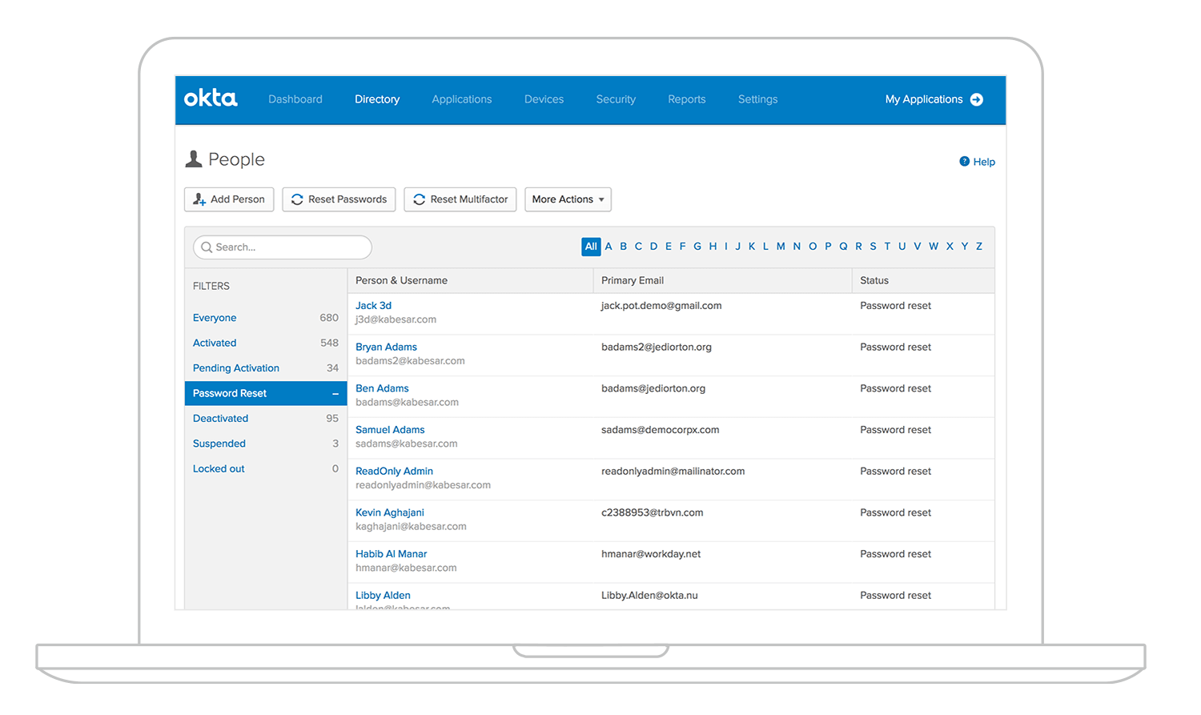Image resolution: width=1201 pixels, height=715 pixels.
Task: Click the My Applications arrow icon
Action: (x=977, y=99)
